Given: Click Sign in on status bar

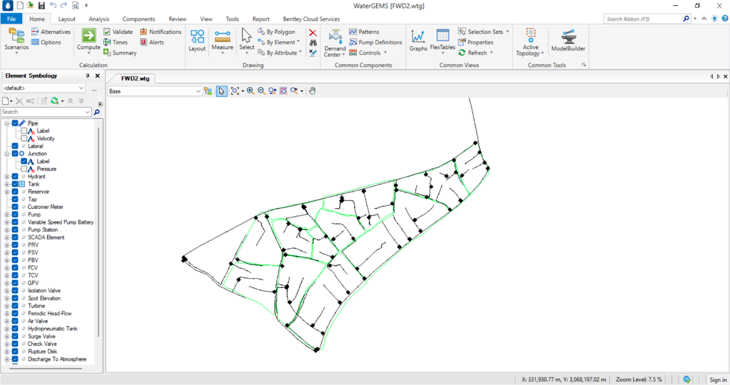Looking at the screenshot, I should click(x=718, y=379).
